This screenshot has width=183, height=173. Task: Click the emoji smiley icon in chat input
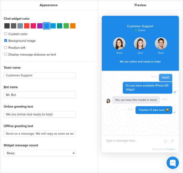pyautogui.click(x=166, y=141)
